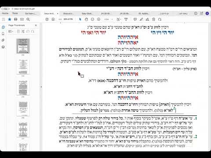
Task: Click the rotate icon in toolbar
Action: [x=160, y=19]
